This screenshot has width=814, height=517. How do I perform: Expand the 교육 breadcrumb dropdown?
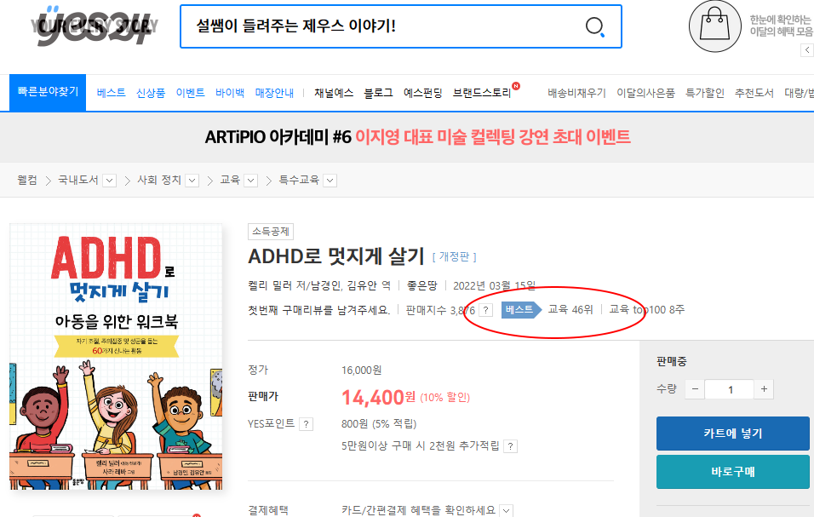click(250, 181)
